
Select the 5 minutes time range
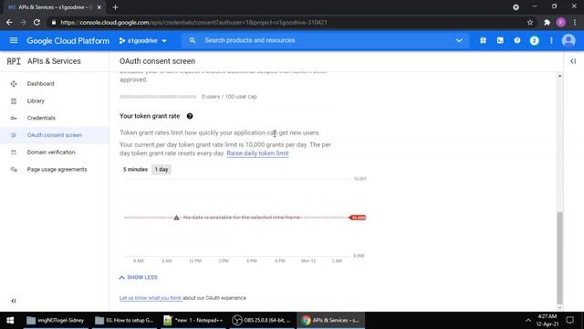[135, 169]
